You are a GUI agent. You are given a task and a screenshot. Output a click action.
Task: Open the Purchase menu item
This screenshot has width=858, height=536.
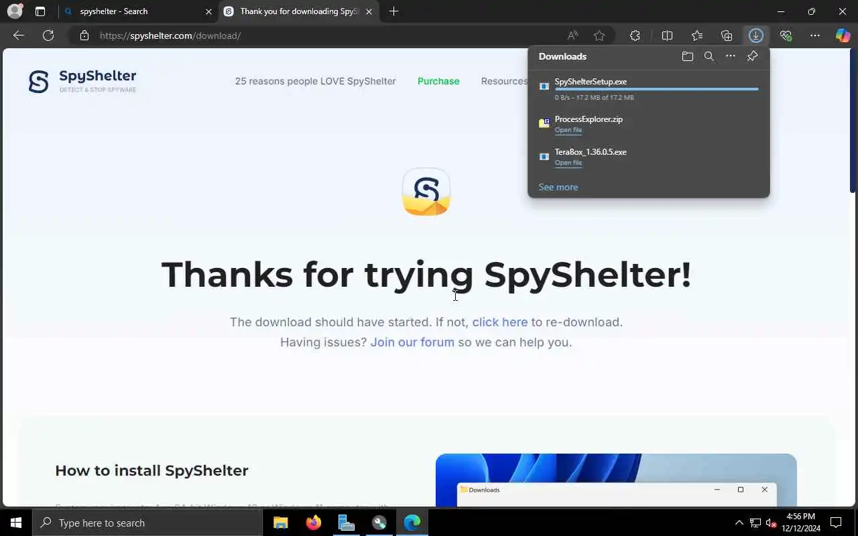(438, 81)
